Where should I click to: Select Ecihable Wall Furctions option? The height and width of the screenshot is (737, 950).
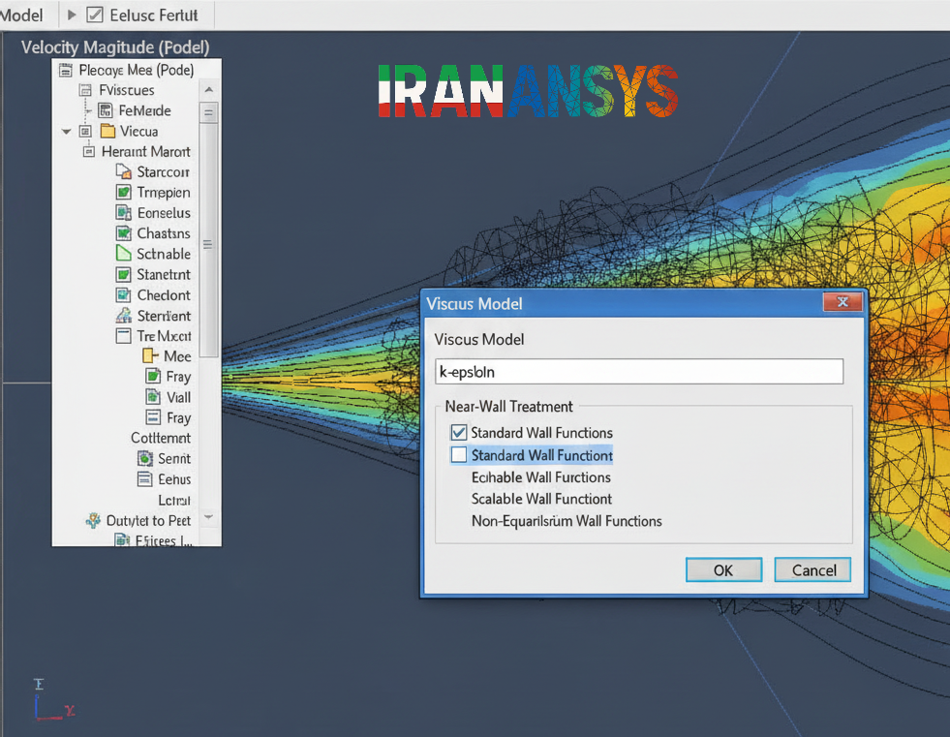click(541, 477)
